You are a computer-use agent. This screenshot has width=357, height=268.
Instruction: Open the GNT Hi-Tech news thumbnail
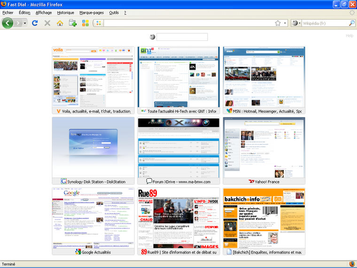(178, 77)
